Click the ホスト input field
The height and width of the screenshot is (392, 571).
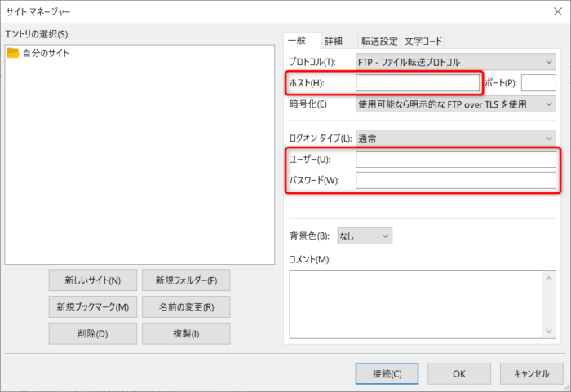(x=418, y=82)
